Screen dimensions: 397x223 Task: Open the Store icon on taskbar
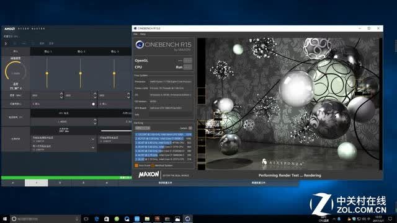pyautogui.click(x=107, y=219)
